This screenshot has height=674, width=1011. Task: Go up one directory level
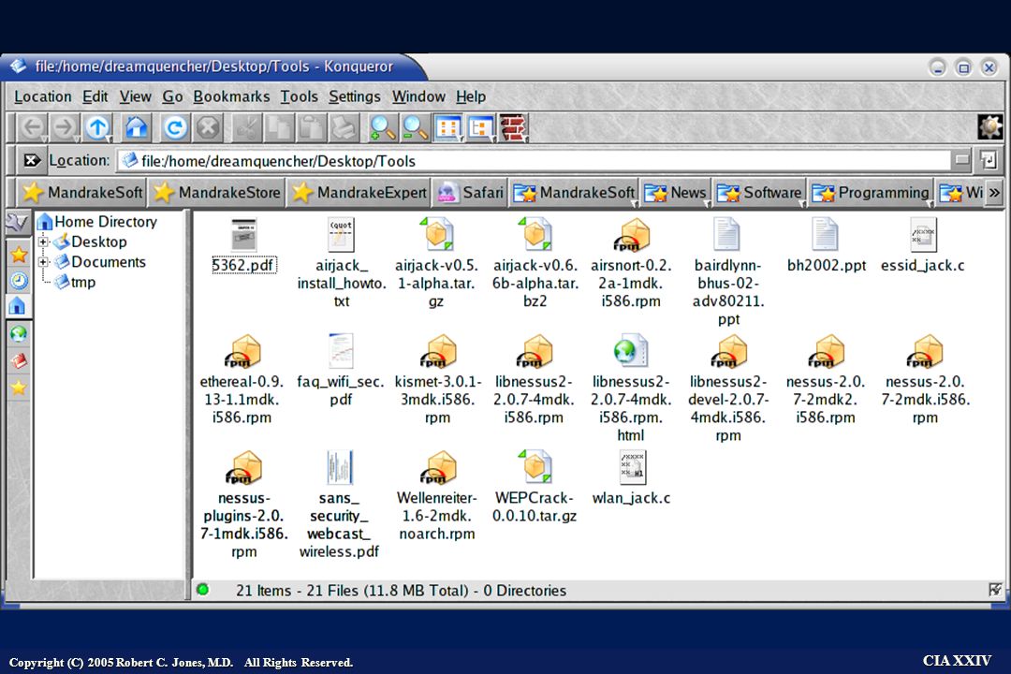coord(98,127)
